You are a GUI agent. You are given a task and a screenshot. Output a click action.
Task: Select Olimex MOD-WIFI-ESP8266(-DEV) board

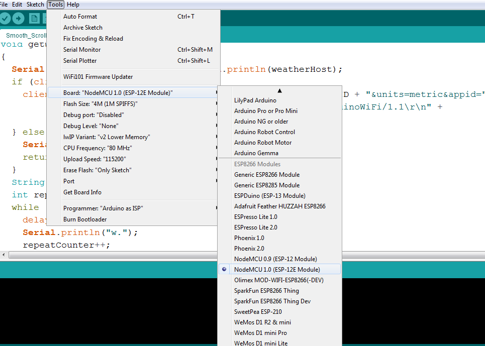pos(279,280)
